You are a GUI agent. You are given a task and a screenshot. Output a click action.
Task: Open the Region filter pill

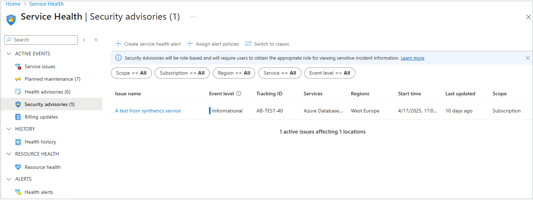pyautogui.click(x=234, y=73)
